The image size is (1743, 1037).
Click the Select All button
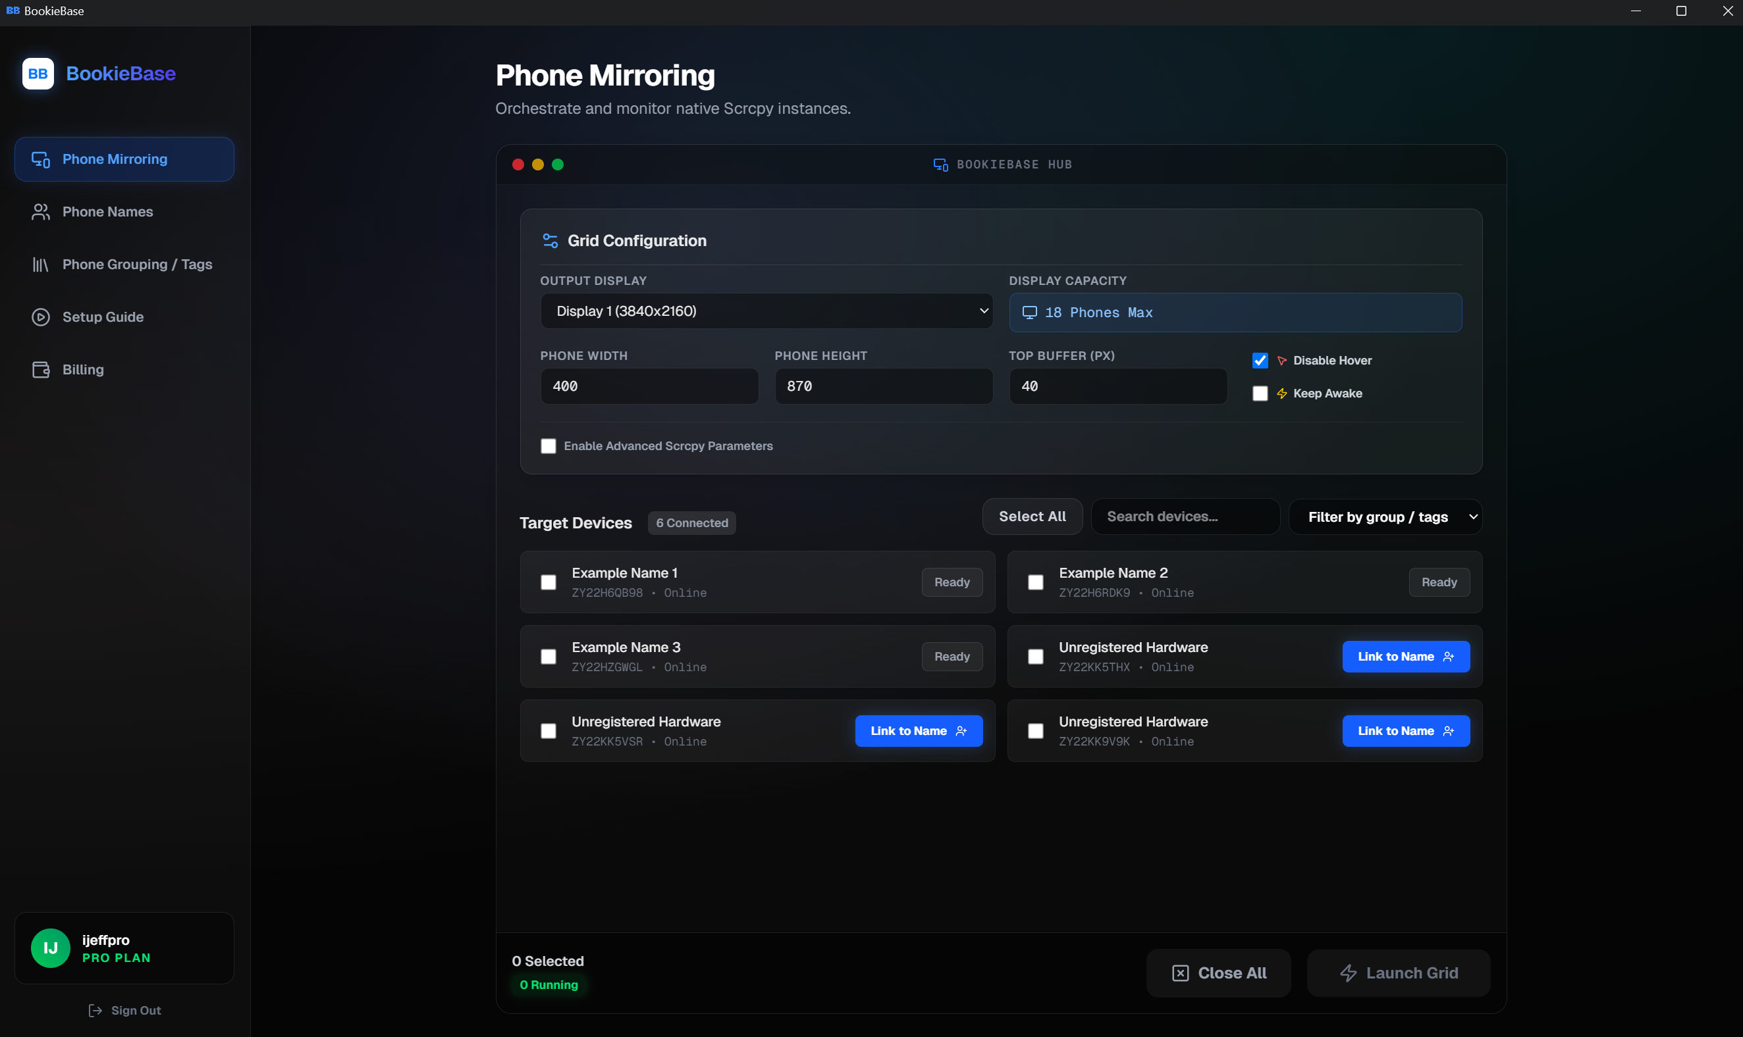tap(1032, 517)
